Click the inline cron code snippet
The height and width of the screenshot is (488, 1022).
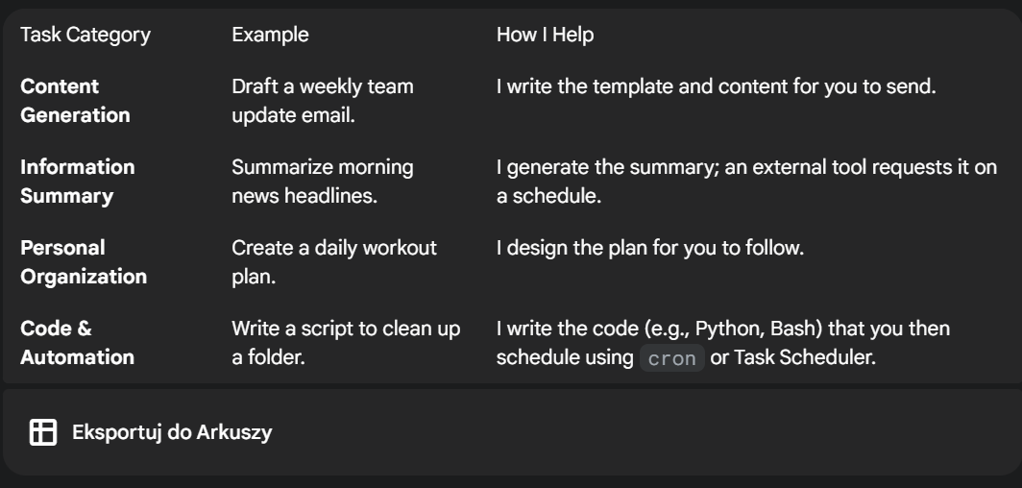coord(672,358)
